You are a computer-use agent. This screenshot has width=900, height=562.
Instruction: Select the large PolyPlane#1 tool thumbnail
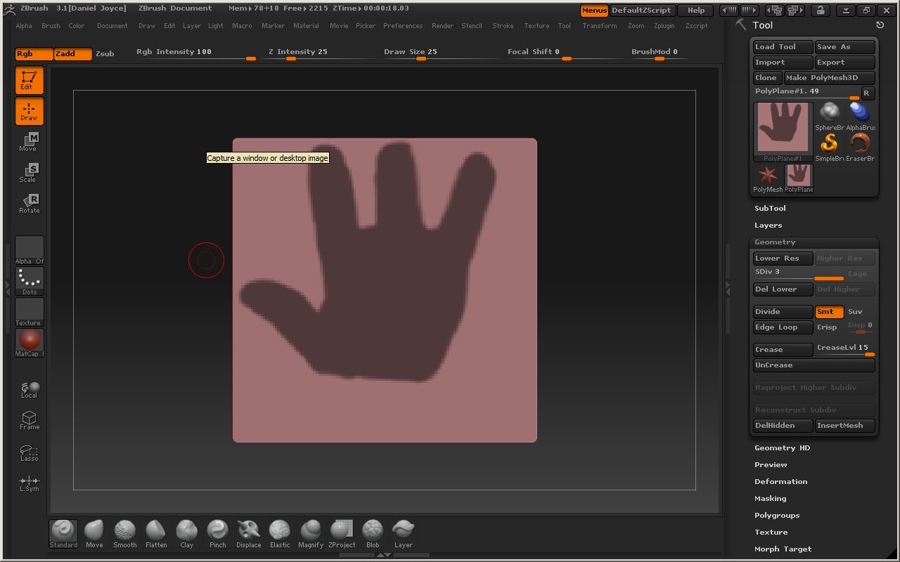tap(783, 131)
